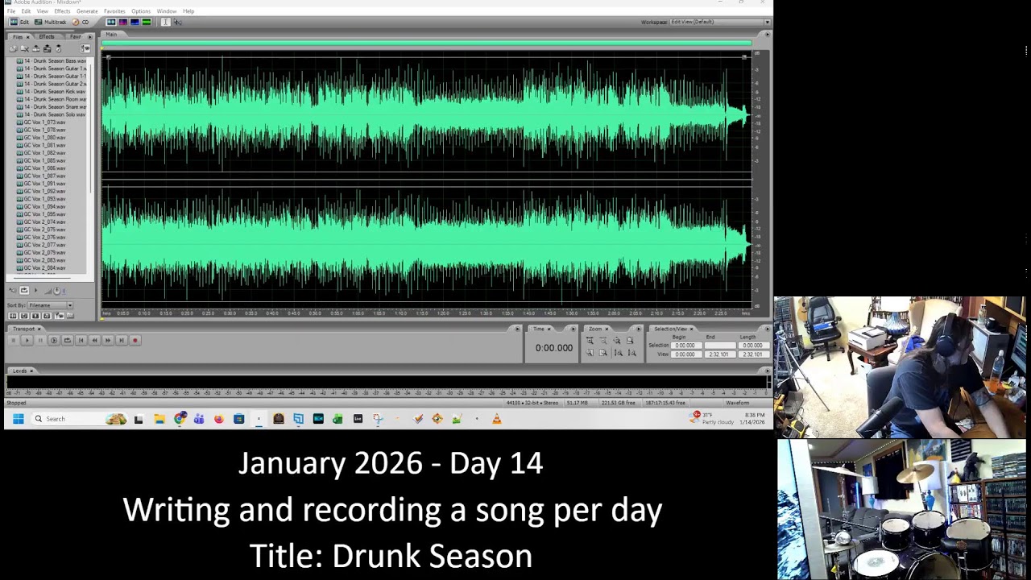
Task: Click the Close File icon in Files panel
Action: click(x=24, y=48)
